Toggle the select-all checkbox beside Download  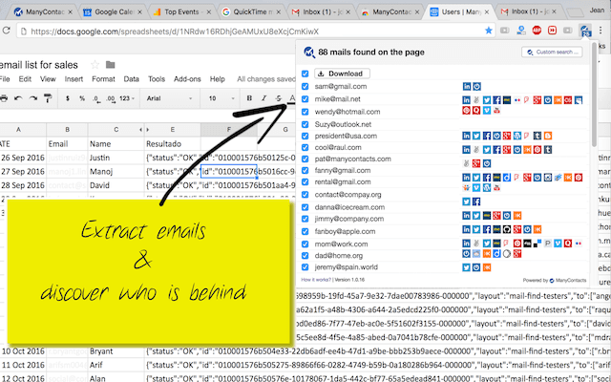[305, 74]
